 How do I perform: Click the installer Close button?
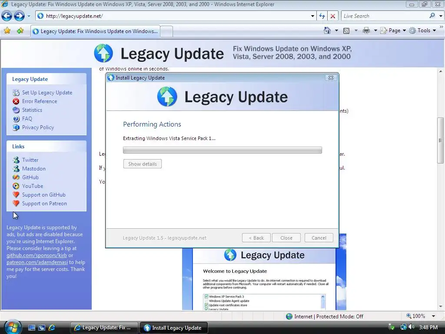tap(286, 238)
